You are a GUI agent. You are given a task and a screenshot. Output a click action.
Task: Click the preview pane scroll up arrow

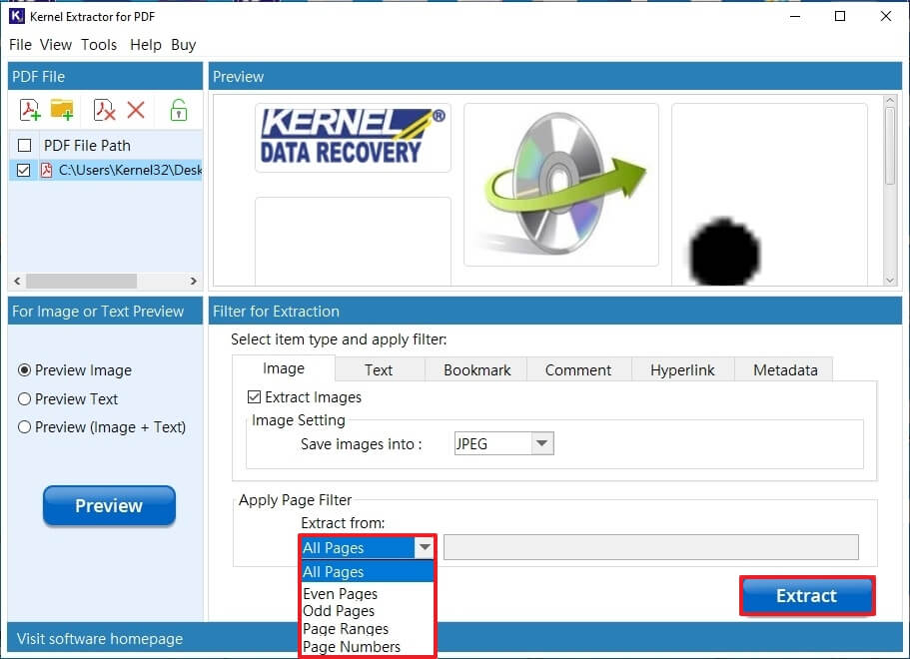click(x=890, y=101)
